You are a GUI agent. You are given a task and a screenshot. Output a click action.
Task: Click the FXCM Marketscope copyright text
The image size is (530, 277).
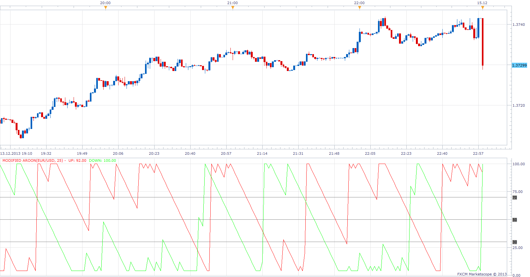[482, 274]
